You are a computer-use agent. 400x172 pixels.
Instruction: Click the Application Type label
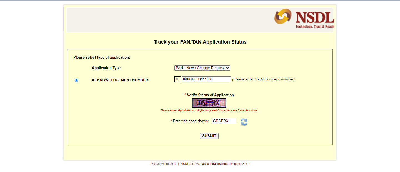click(x=106, y=68)
